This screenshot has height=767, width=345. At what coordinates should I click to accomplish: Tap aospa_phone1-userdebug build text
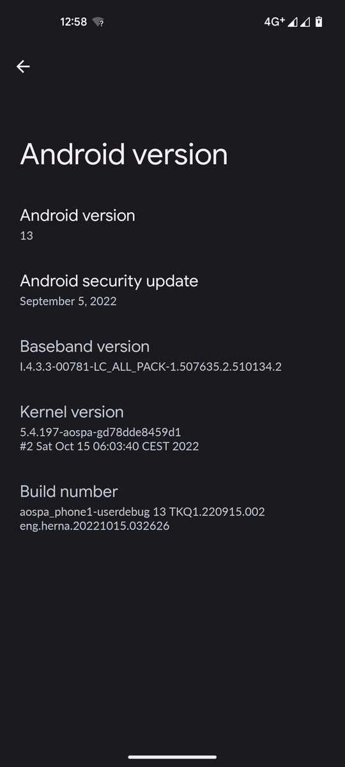pyautogui.click(x=142, y=512)
